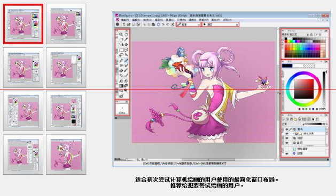Collapse the color palette panel via header arrow
Viewport: 336px width, 196px height.
(326, 31)
